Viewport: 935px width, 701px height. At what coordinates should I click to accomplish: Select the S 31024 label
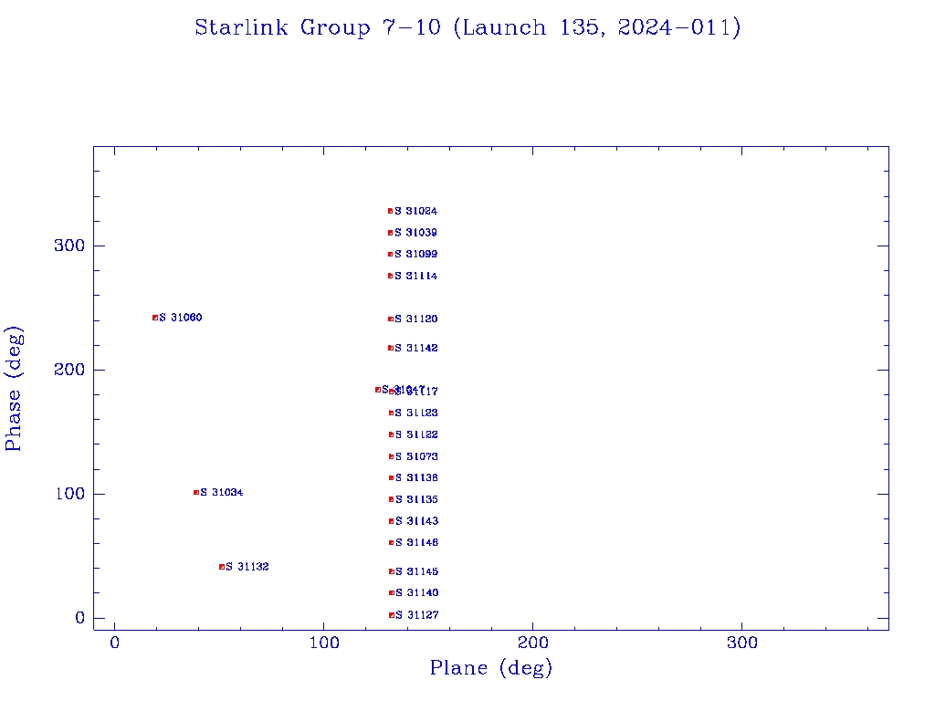pos(415,211)
